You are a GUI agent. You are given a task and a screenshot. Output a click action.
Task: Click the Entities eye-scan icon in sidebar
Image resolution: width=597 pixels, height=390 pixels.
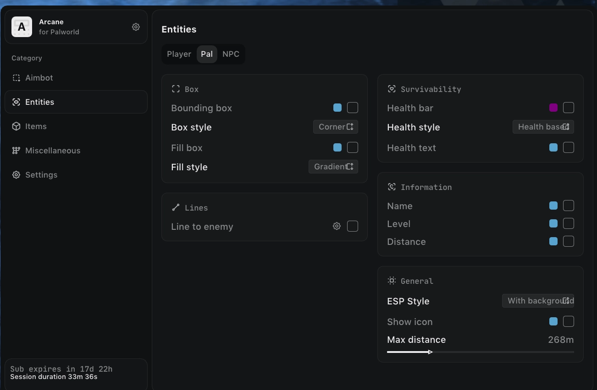16,102
